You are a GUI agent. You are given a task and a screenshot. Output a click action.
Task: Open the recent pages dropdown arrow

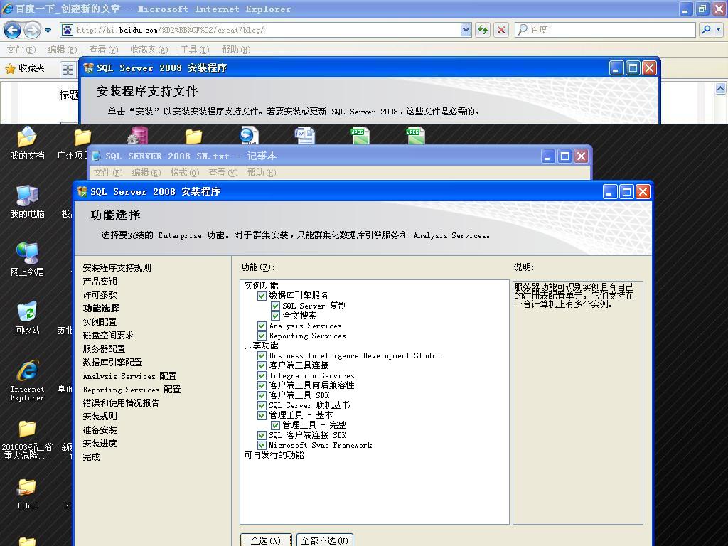(x=48, y=30)
